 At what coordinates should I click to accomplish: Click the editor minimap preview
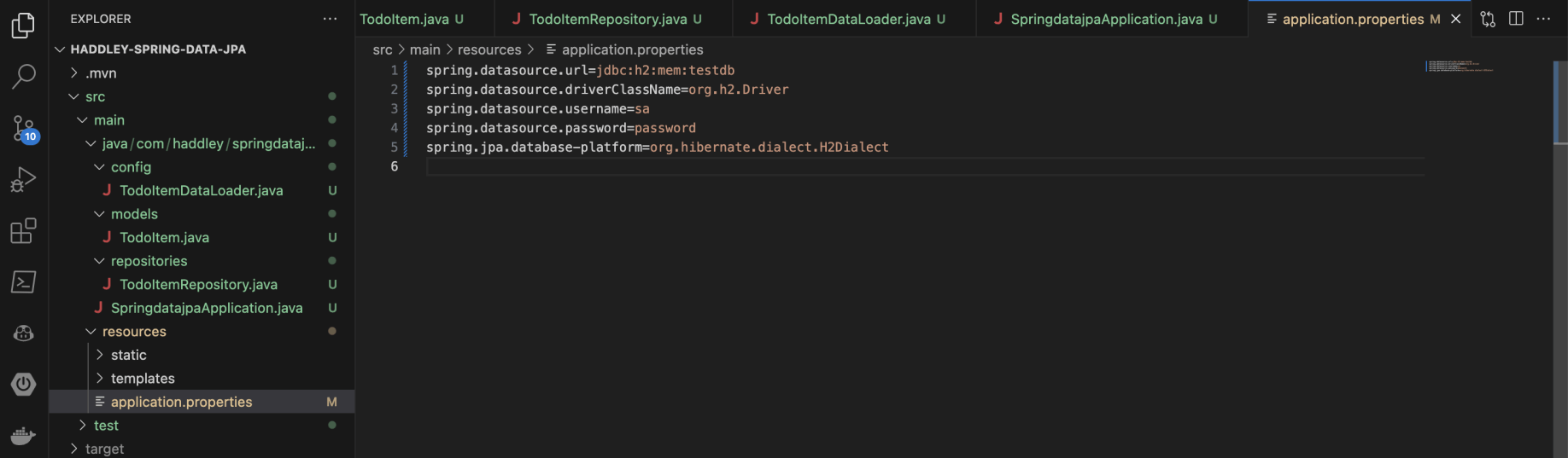[x=1460, y=66]
